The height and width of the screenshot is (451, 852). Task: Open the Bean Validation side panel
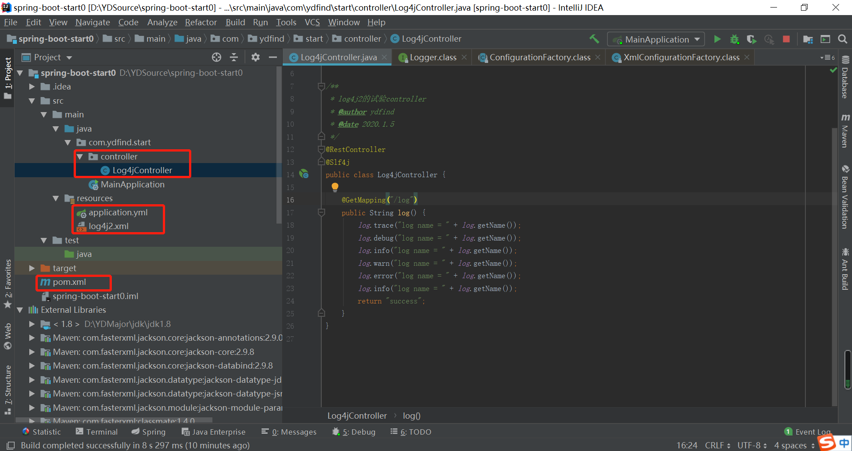(845, 197)
